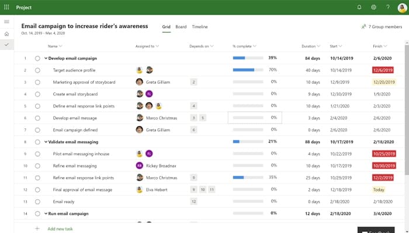409x233 pixels.
Task: Switch to Grid view tab
Action: 166,27
